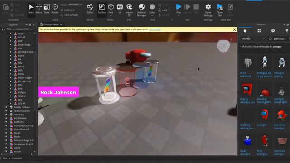Viewport: 290px width, 163px height.
Task: Expand the Rainbow Magic Carpet item
Action: coord(6,140)
